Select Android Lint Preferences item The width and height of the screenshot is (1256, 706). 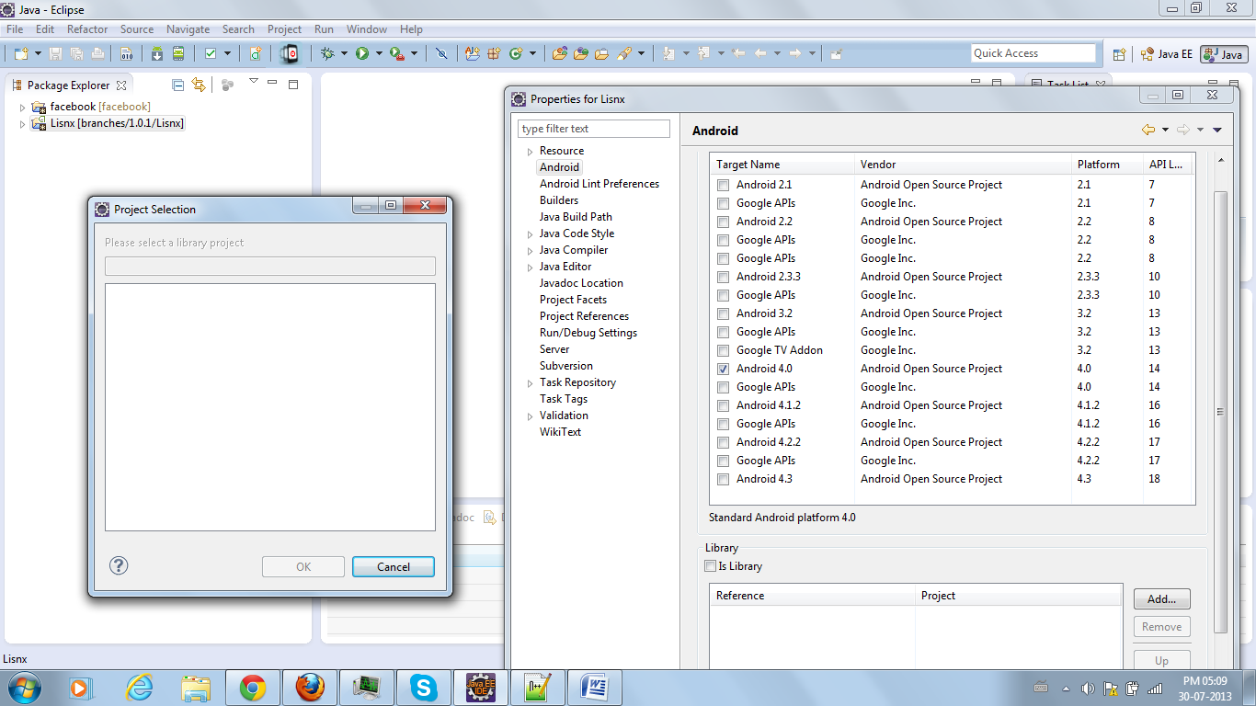(x=599, y=184)
